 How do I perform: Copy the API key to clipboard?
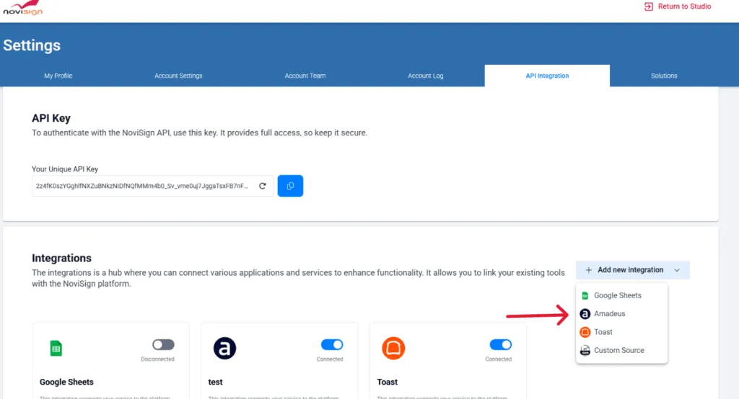coord(290,186)
